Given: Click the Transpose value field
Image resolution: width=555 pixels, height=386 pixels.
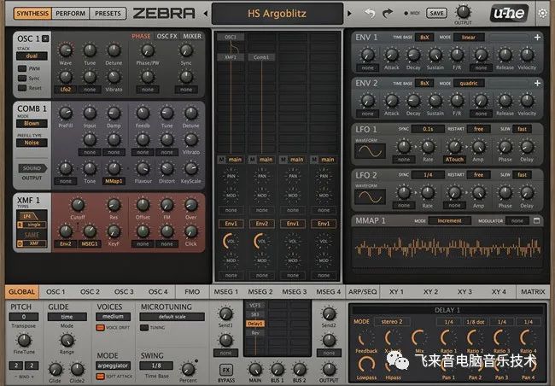Looking at the screenshot, I should point(24,317).
